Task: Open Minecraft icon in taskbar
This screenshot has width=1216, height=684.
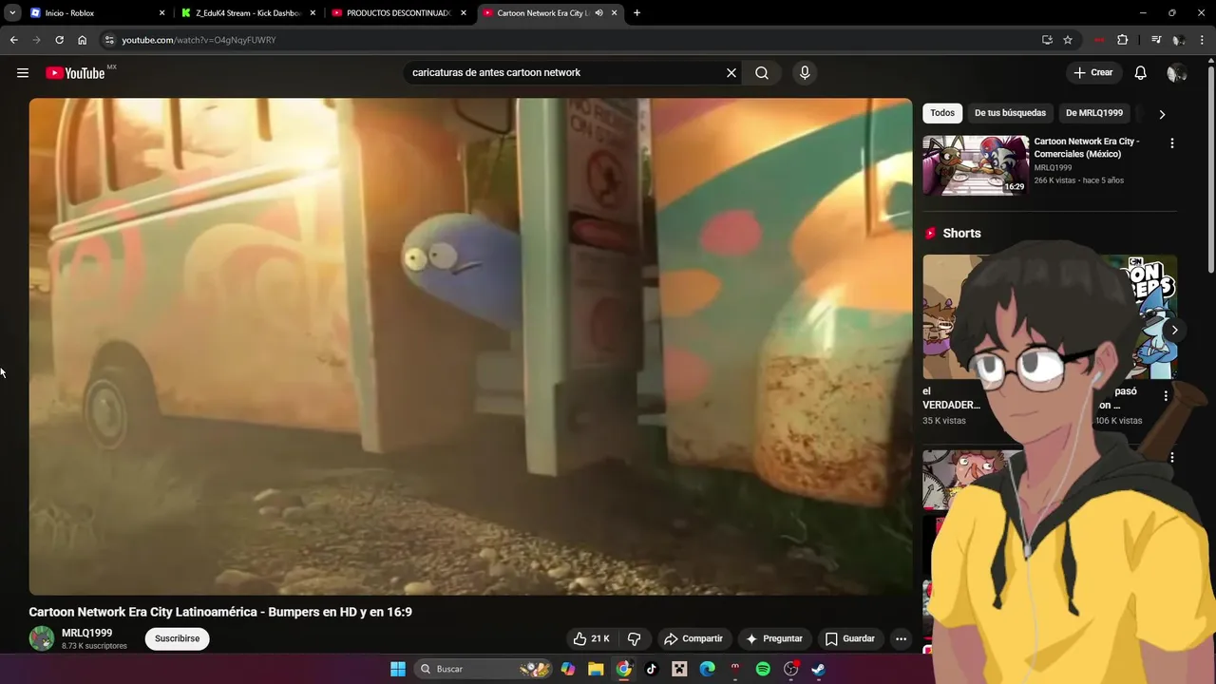Action: point(679,669)
